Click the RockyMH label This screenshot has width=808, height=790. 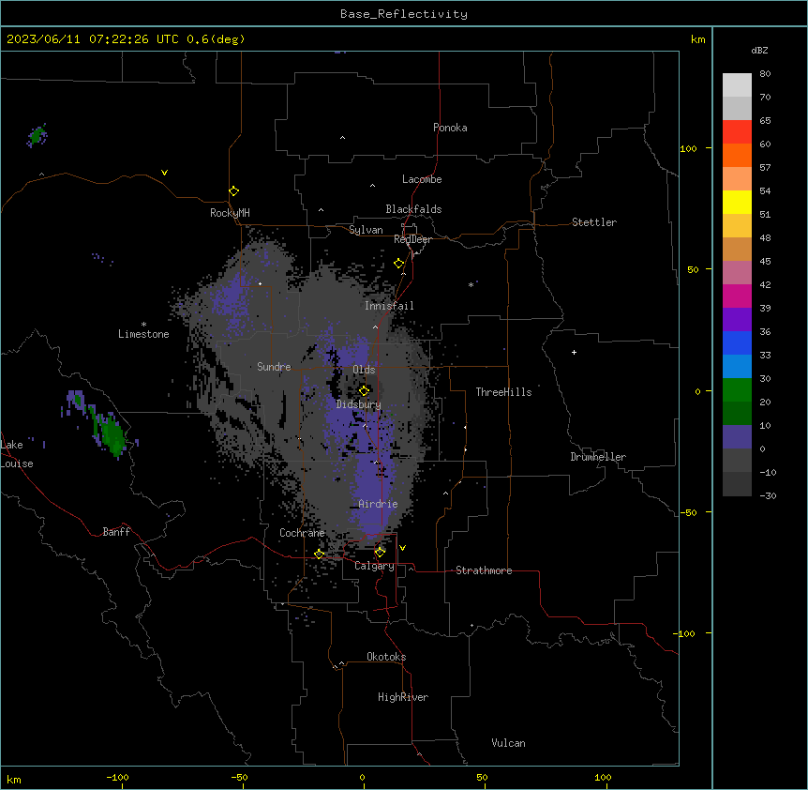pos(230,213)
